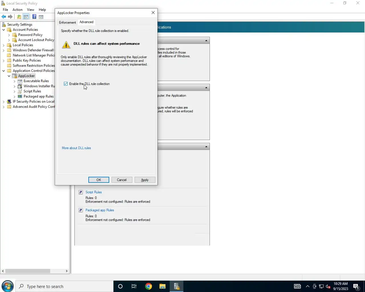Open the File menu
The height and width of the screenshot is (292, 365).
tap(5, 10)
